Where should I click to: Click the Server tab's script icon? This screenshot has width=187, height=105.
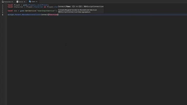coord(18,2)
